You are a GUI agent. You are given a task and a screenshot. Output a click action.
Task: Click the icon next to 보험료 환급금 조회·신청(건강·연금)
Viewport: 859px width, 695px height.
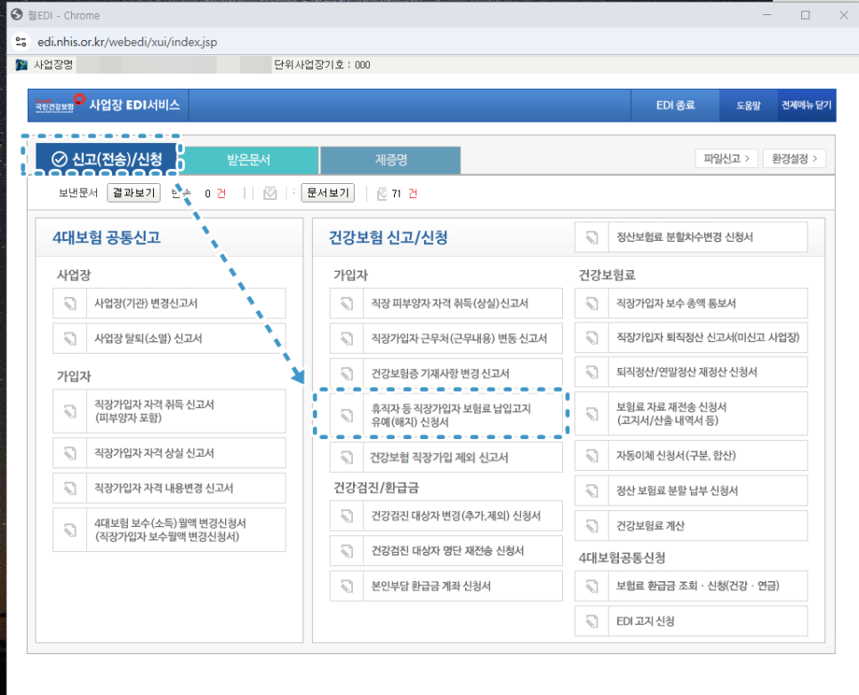pyautogui.click(x=591, y=586)
